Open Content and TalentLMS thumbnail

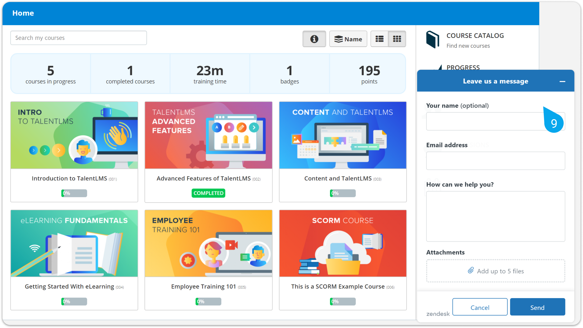coord(343,135)
